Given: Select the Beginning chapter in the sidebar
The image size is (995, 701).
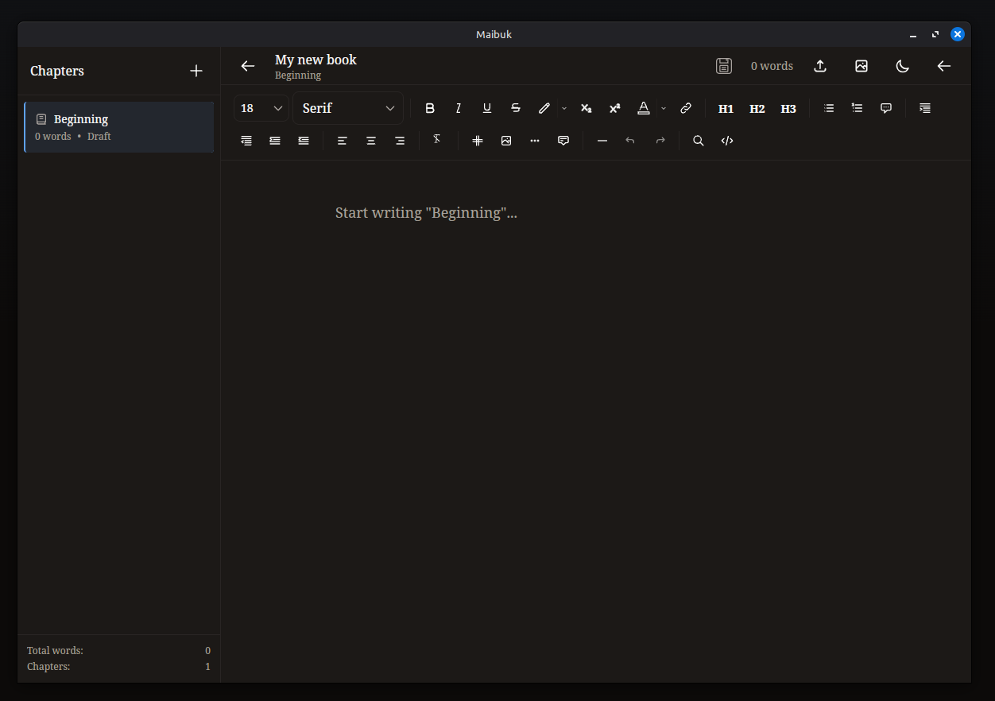Looking at the screenshot, I should click(118, 126).
